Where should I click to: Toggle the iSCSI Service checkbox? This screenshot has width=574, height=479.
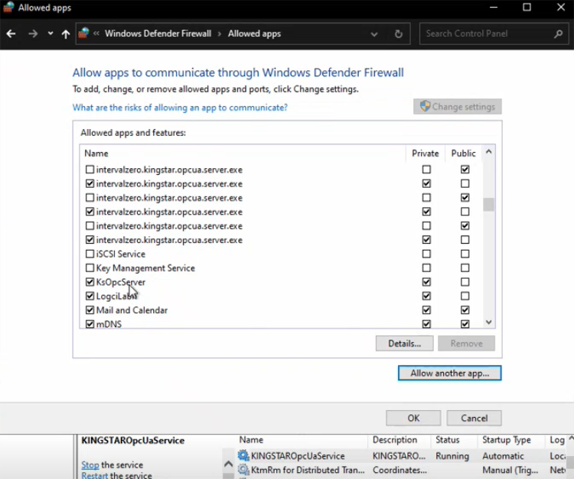pyautogui.click(x=90, y=254)
